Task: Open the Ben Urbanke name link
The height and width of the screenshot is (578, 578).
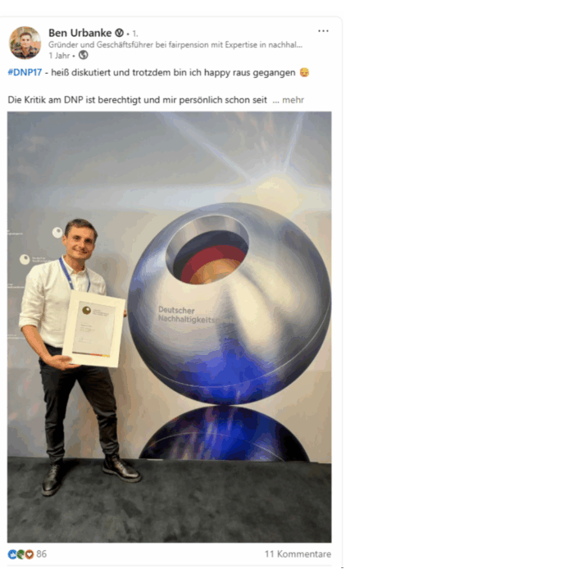Action: coord(80,33)
